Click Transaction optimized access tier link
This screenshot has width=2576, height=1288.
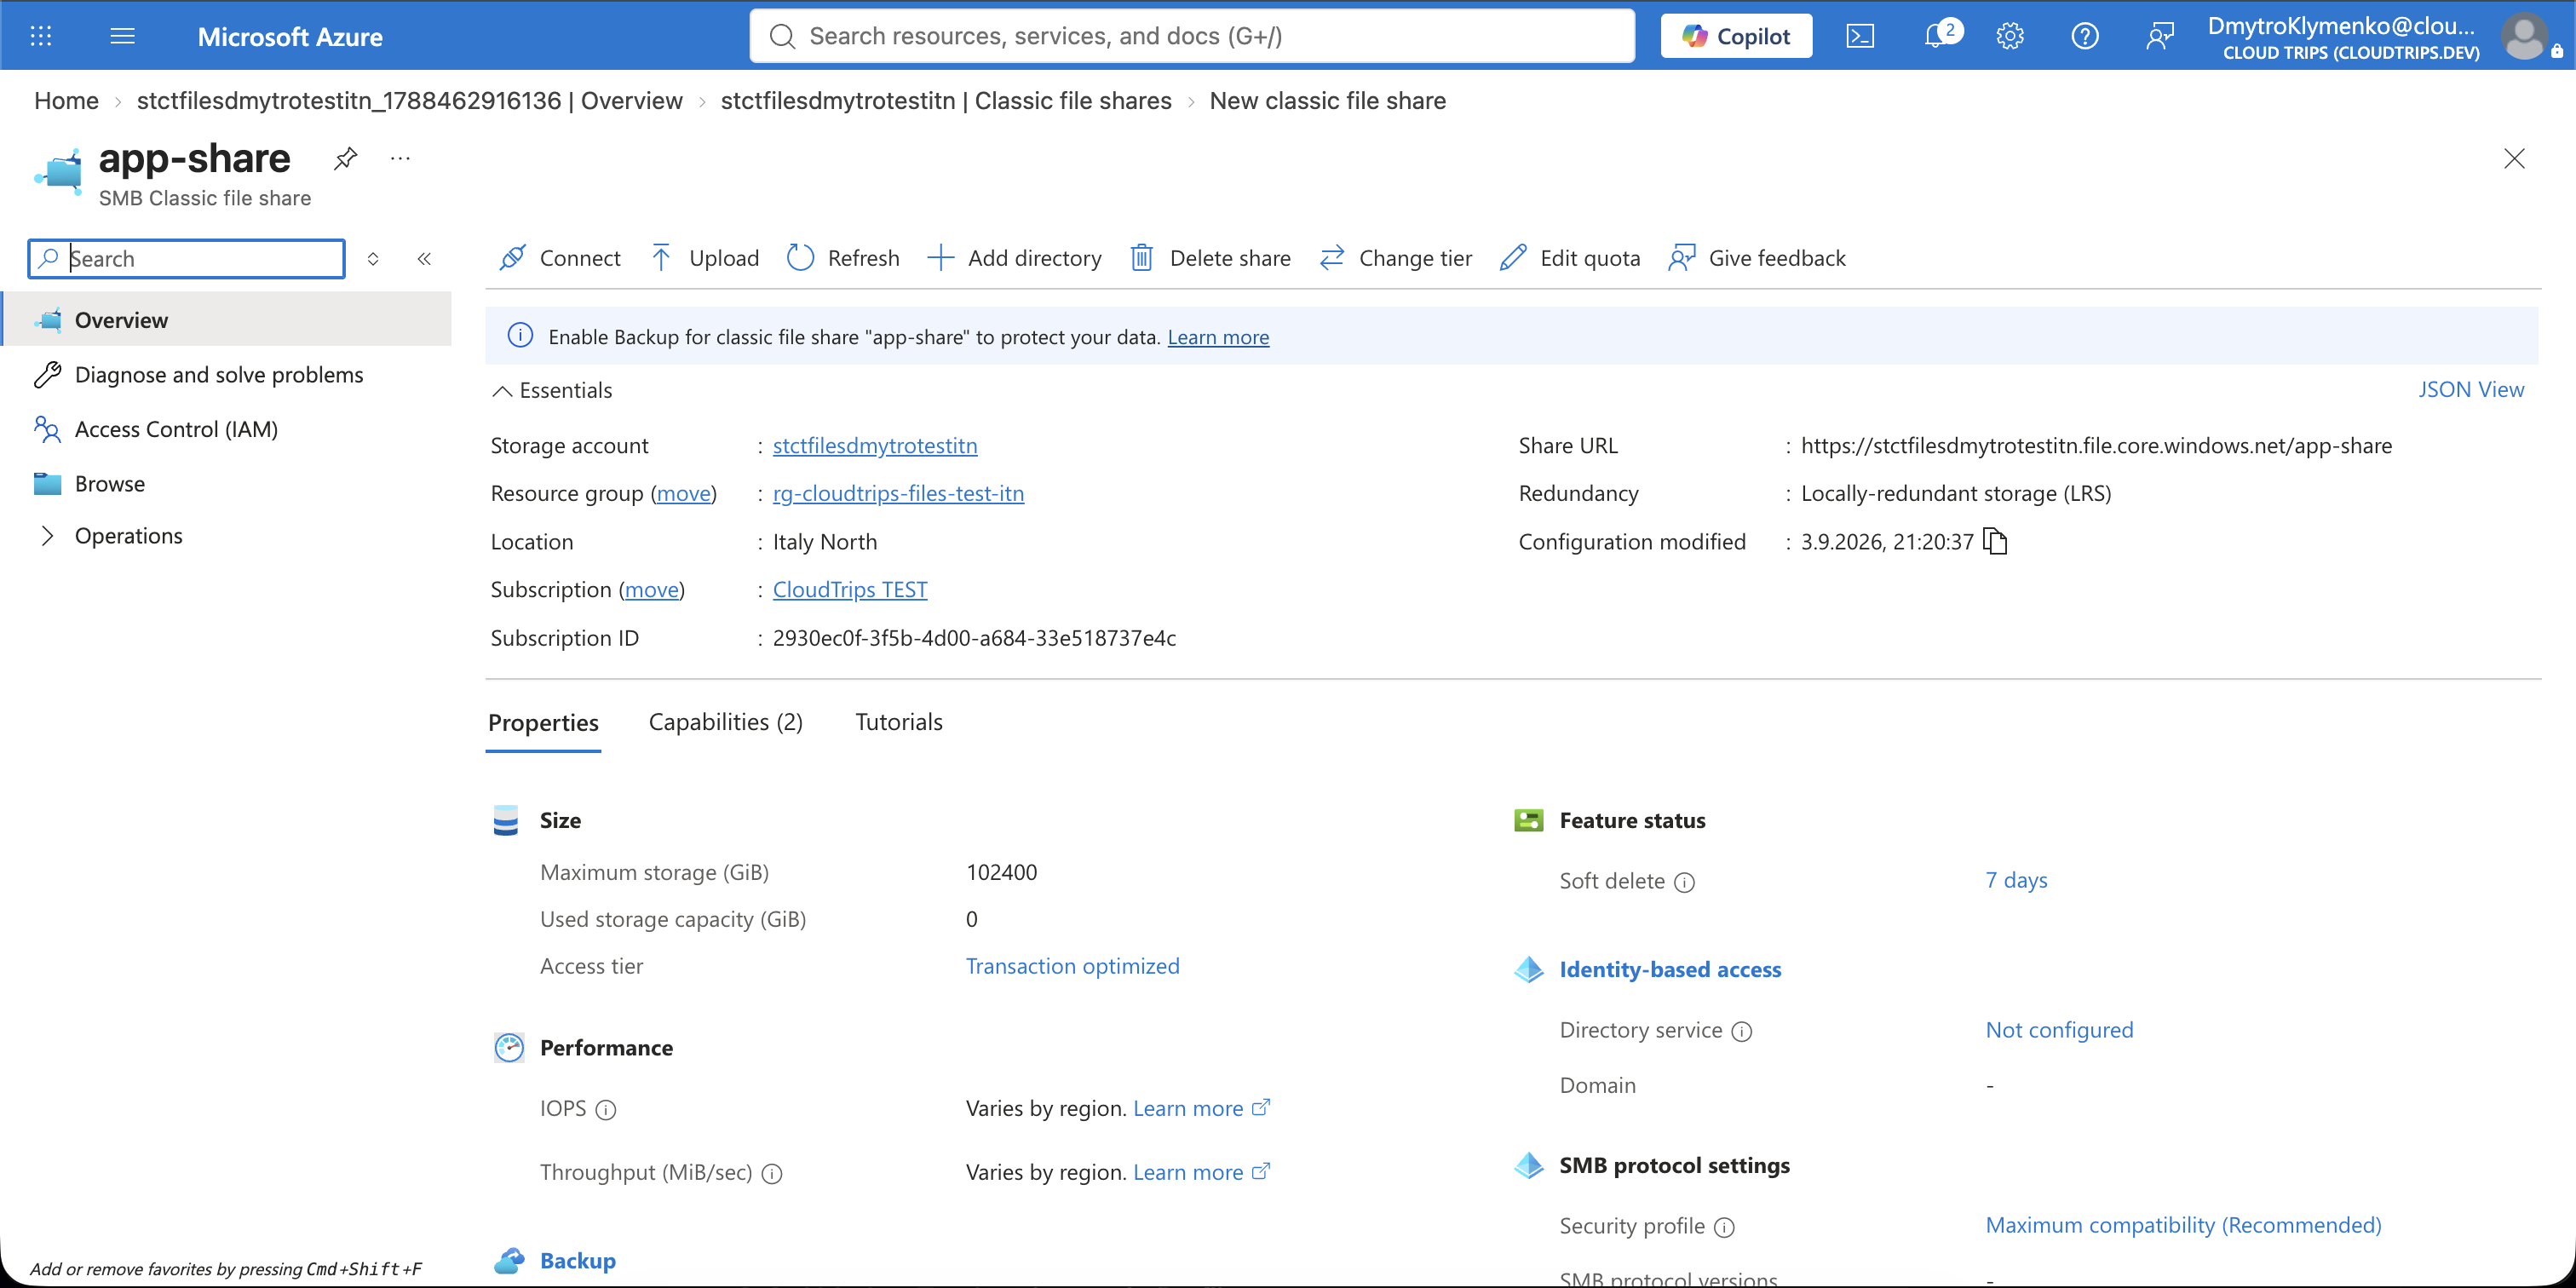1072,966
